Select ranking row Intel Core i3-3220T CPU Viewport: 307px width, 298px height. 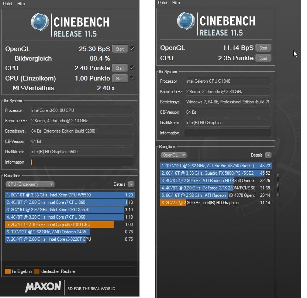click(70, 239)
